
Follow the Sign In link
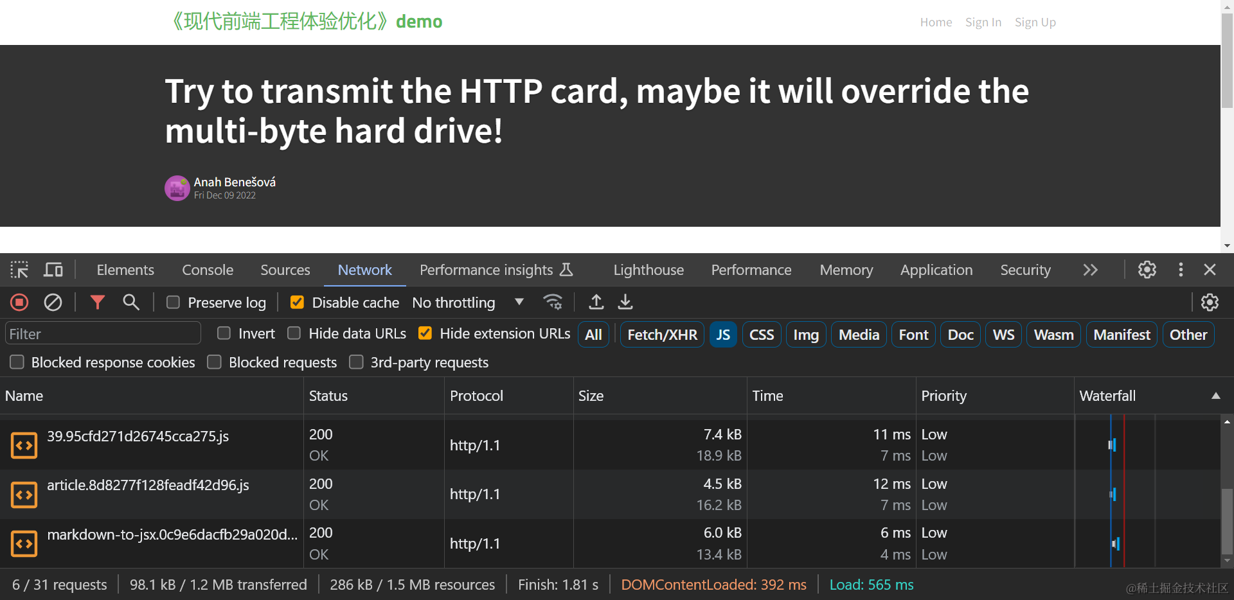coord(983,22)
